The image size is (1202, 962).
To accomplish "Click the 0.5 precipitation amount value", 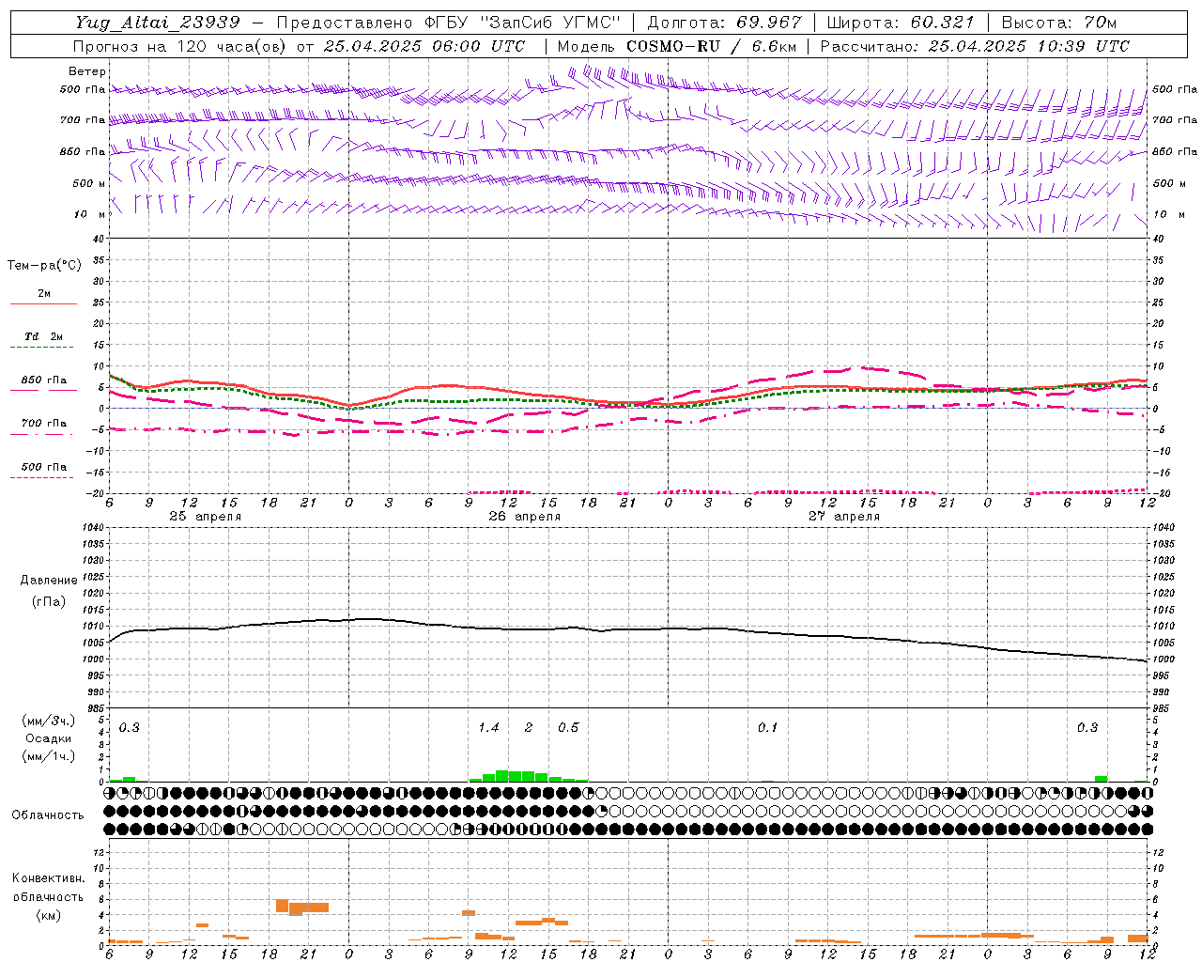I will pos(568,728).
